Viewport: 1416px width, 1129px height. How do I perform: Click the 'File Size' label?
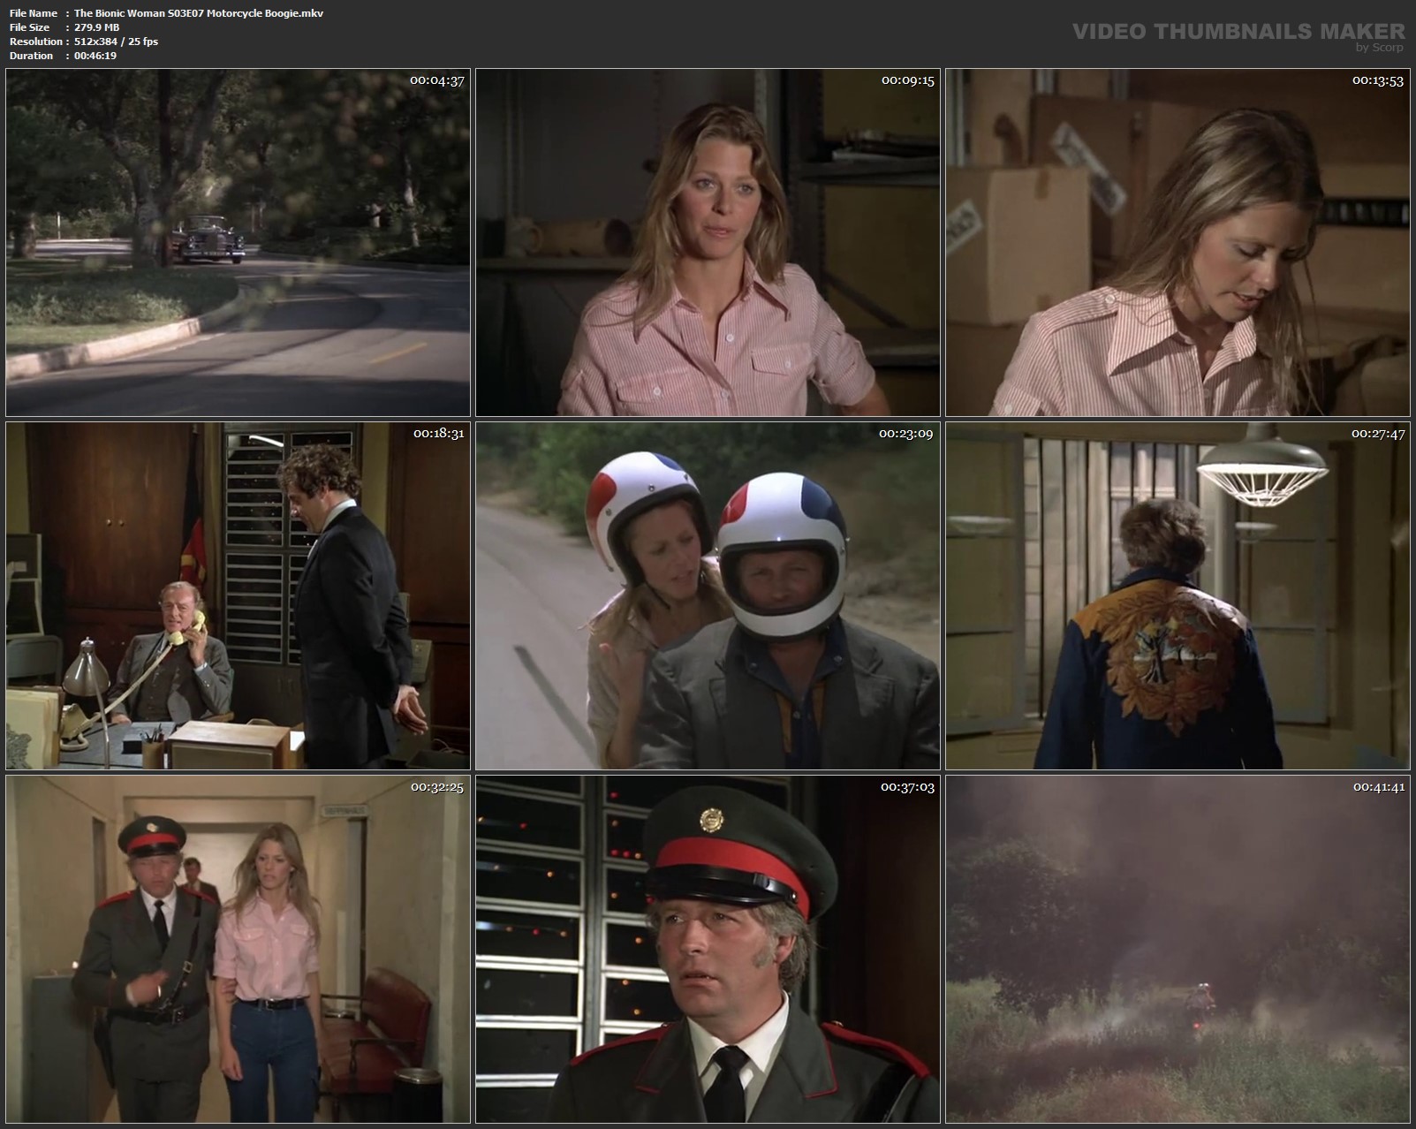tap(30, 27)
